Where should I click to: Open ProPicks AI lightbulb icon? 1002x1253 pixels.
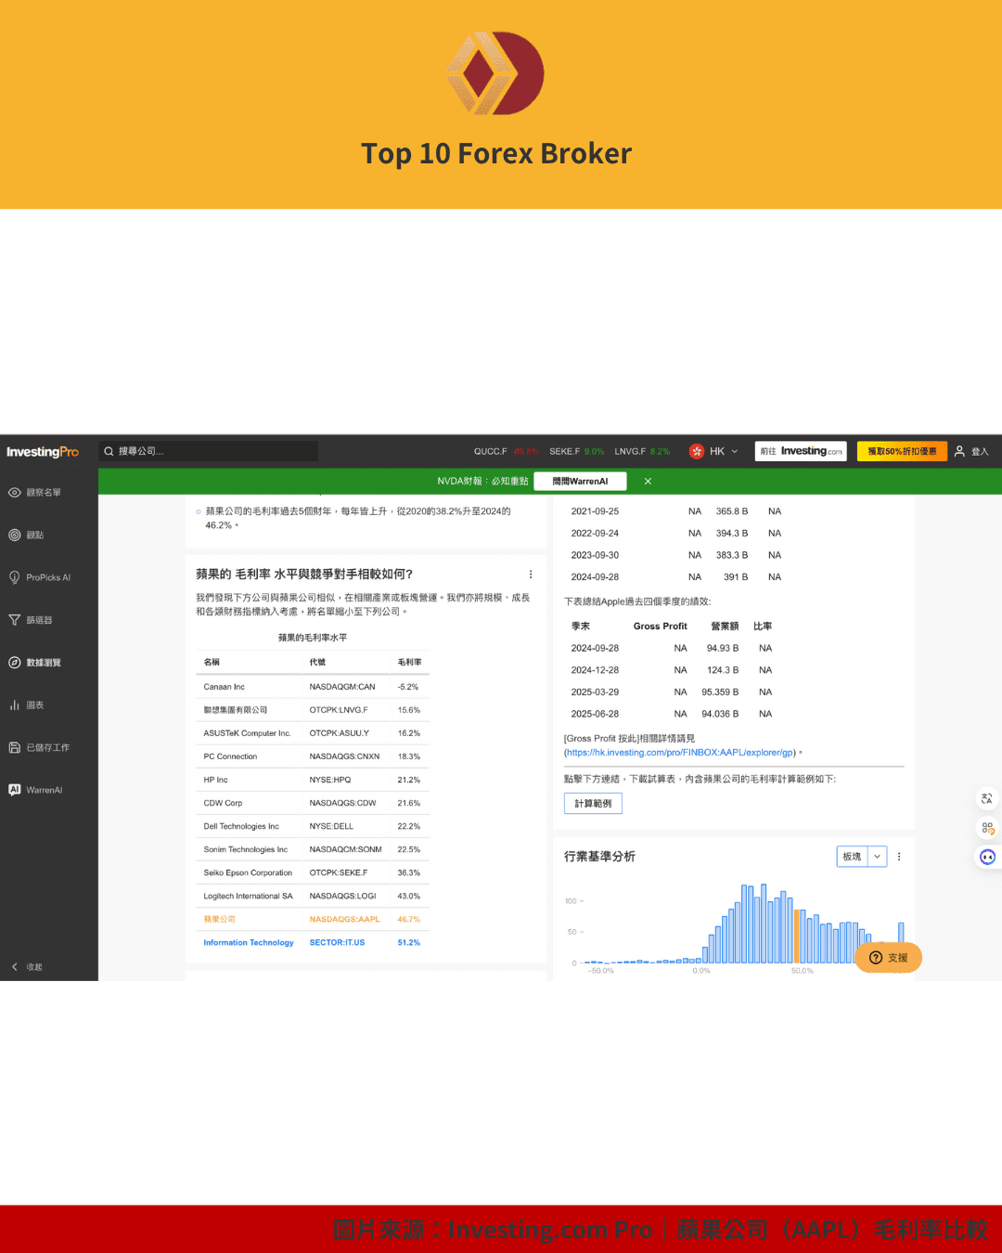15,577
